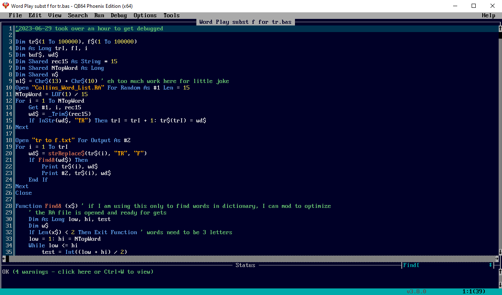Image resolution: width=502 pixels, height=295 pixels.
Task: Open the Search menu
Action: (x=78, y=16)
